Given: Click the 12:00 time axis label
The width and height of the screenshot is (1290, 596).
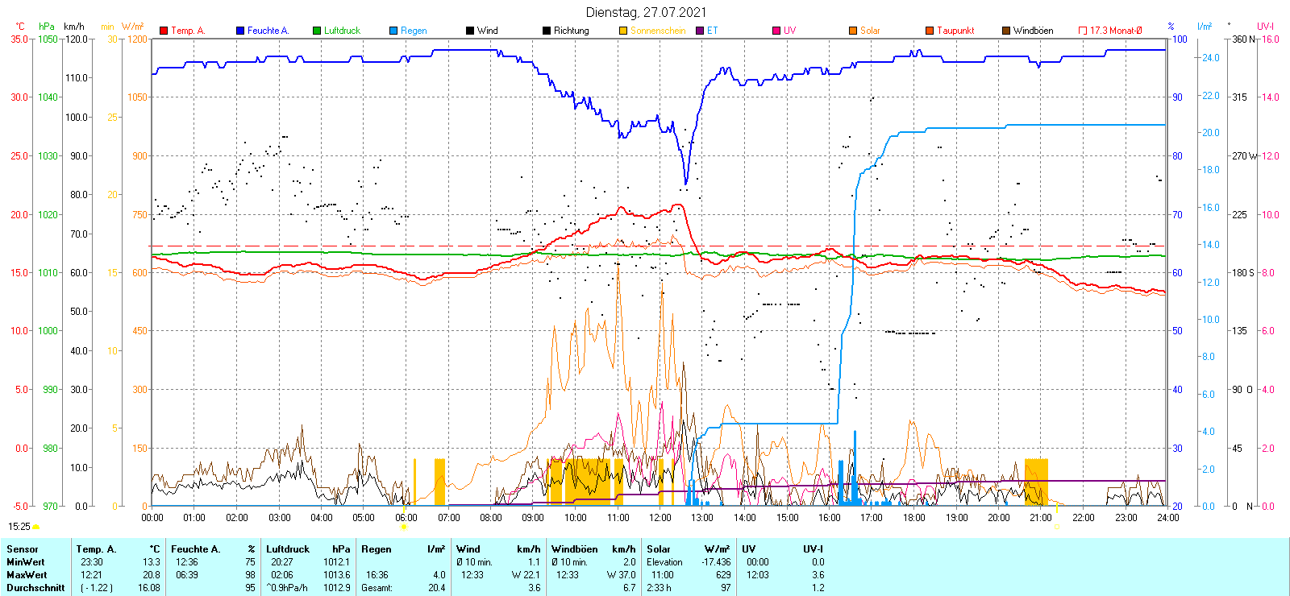Looking at the screenshot, I should tap(660, 518).
